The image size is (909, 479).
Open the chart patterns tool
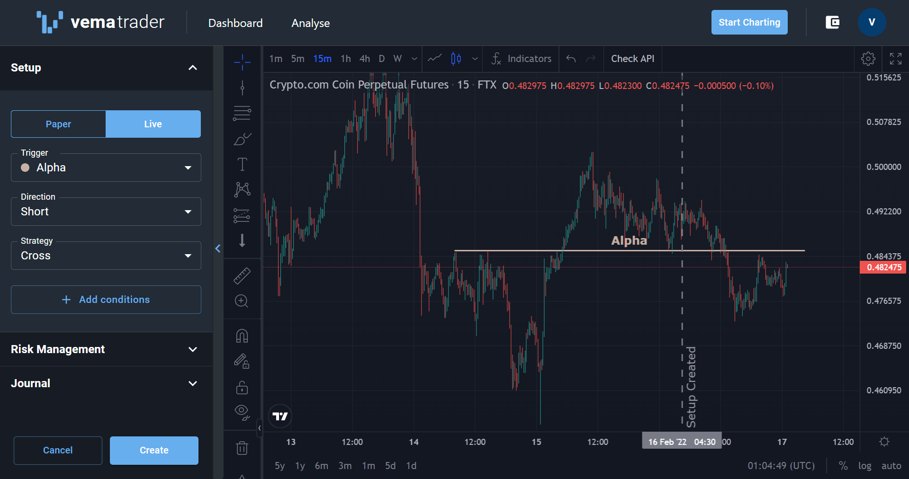(x=242, y=189)
